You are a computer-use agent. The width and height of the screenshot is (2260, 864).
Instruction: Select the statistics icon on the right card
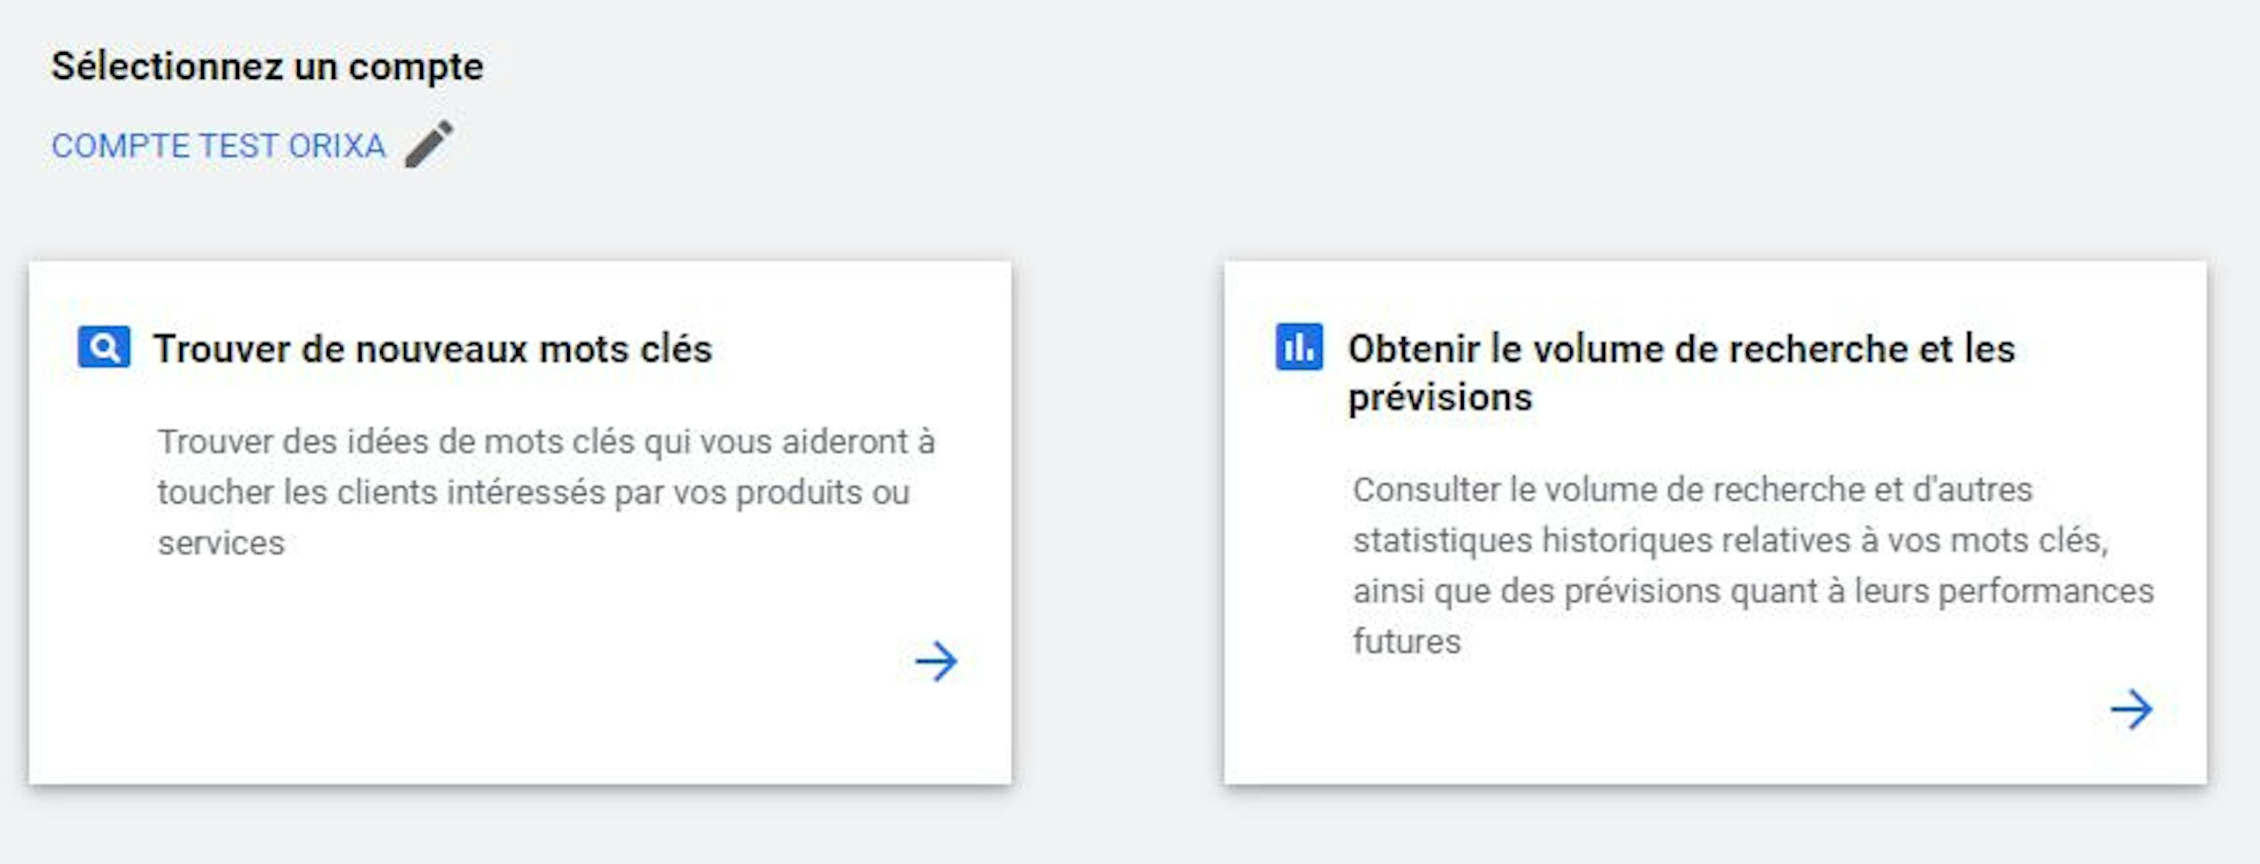(1298, 348)
